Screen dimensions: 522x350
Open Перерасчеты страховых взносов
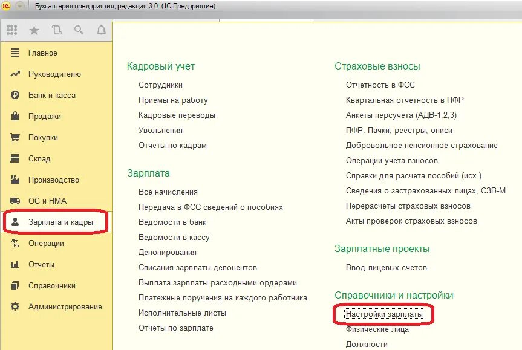click(x=408, y=206)
